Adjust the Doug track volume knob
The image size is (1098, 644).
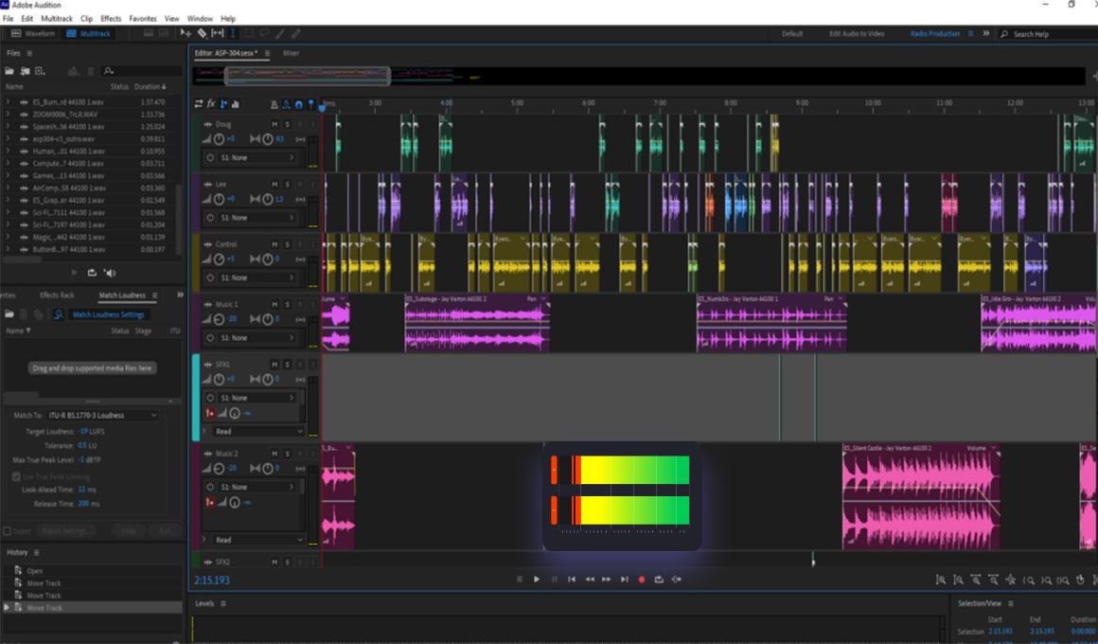(220, 139)
